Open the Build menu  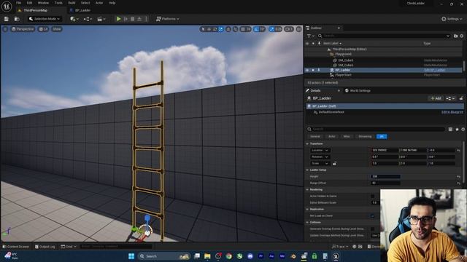[72, 3]
